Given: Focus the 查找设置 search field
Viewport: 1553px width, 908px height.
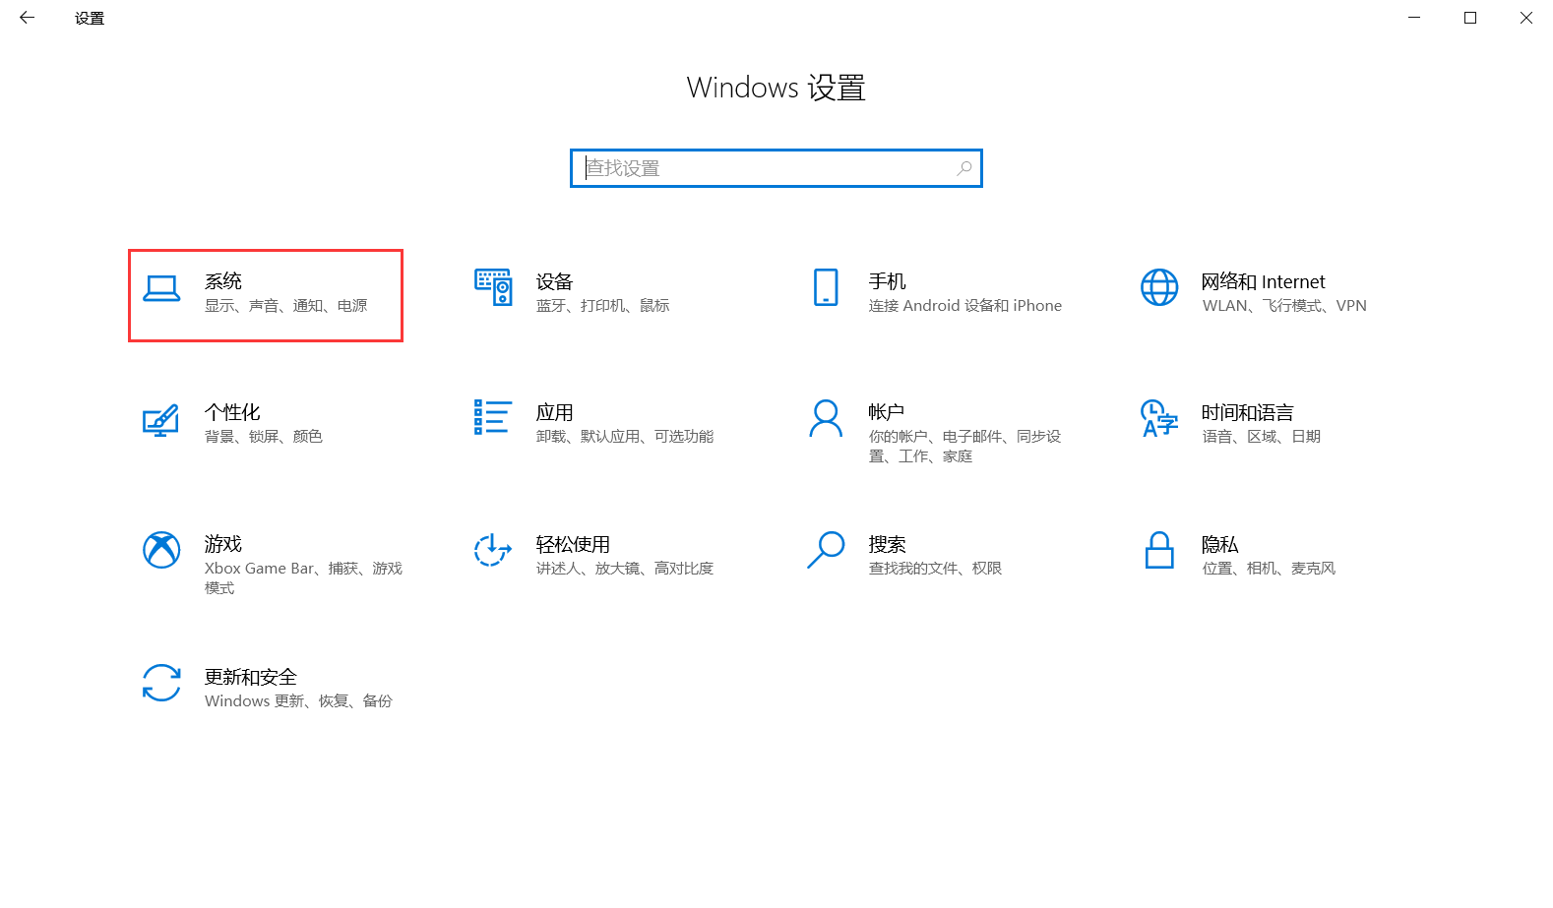Looking at the screenshot, I should [776, 168].
